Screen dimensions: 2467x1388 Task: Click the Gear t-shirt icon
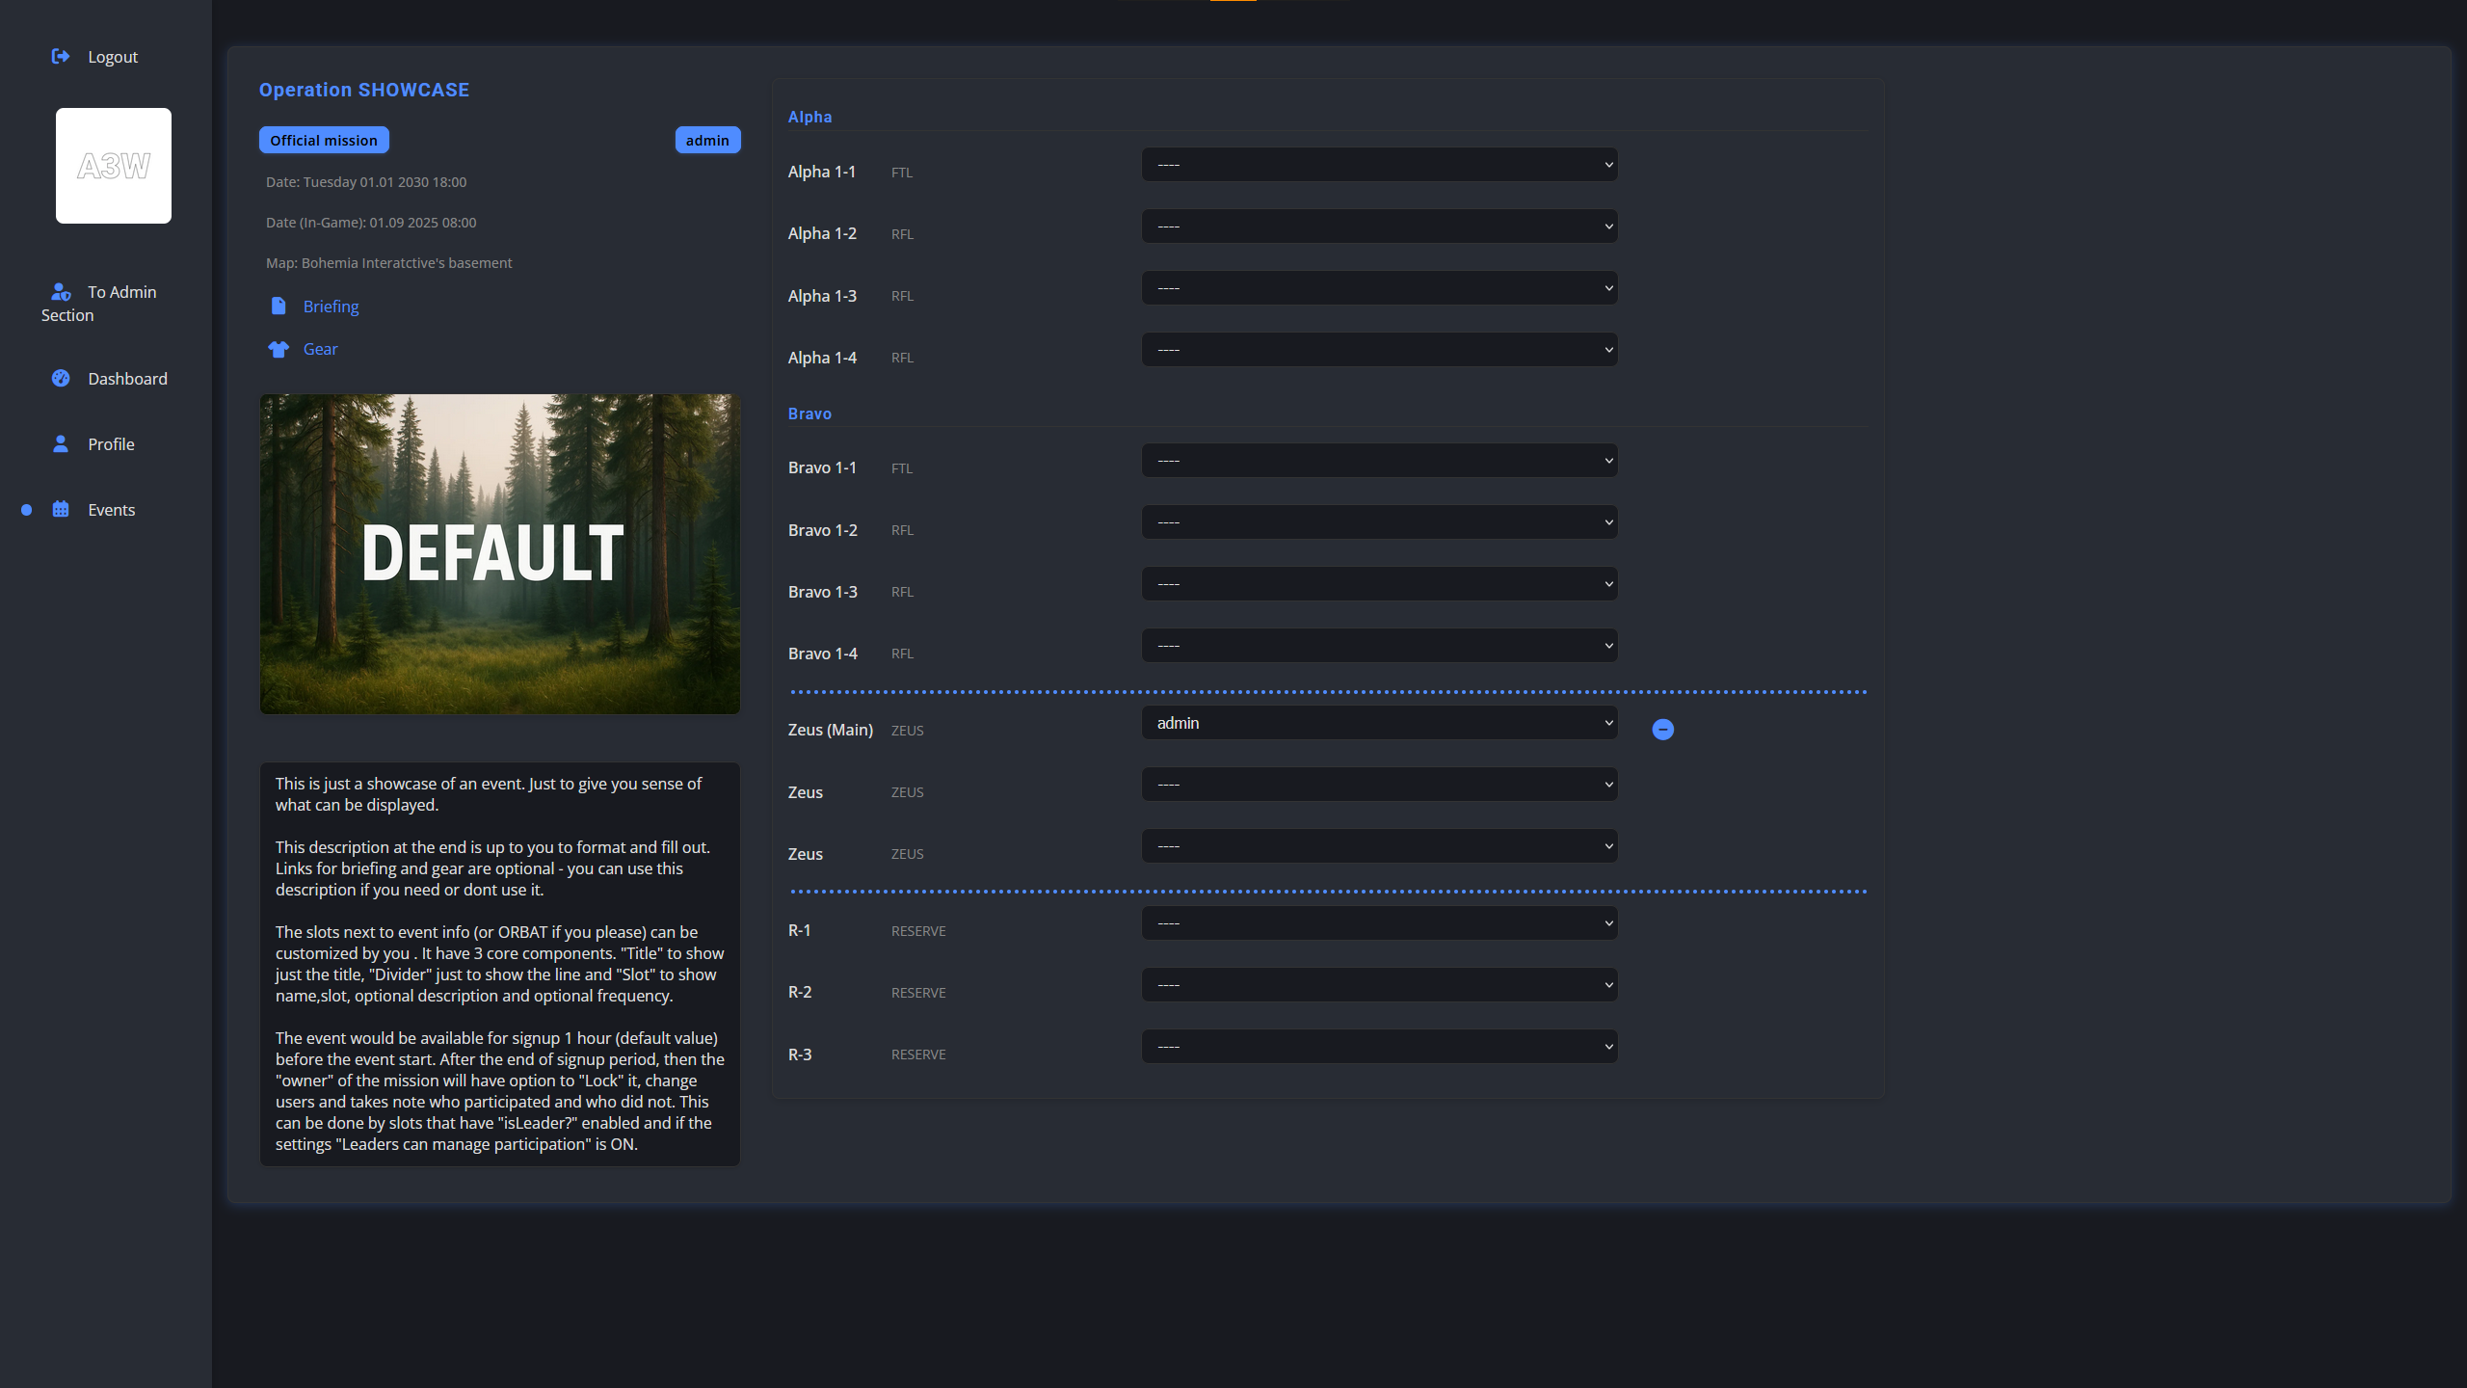[x=279, y=349]
